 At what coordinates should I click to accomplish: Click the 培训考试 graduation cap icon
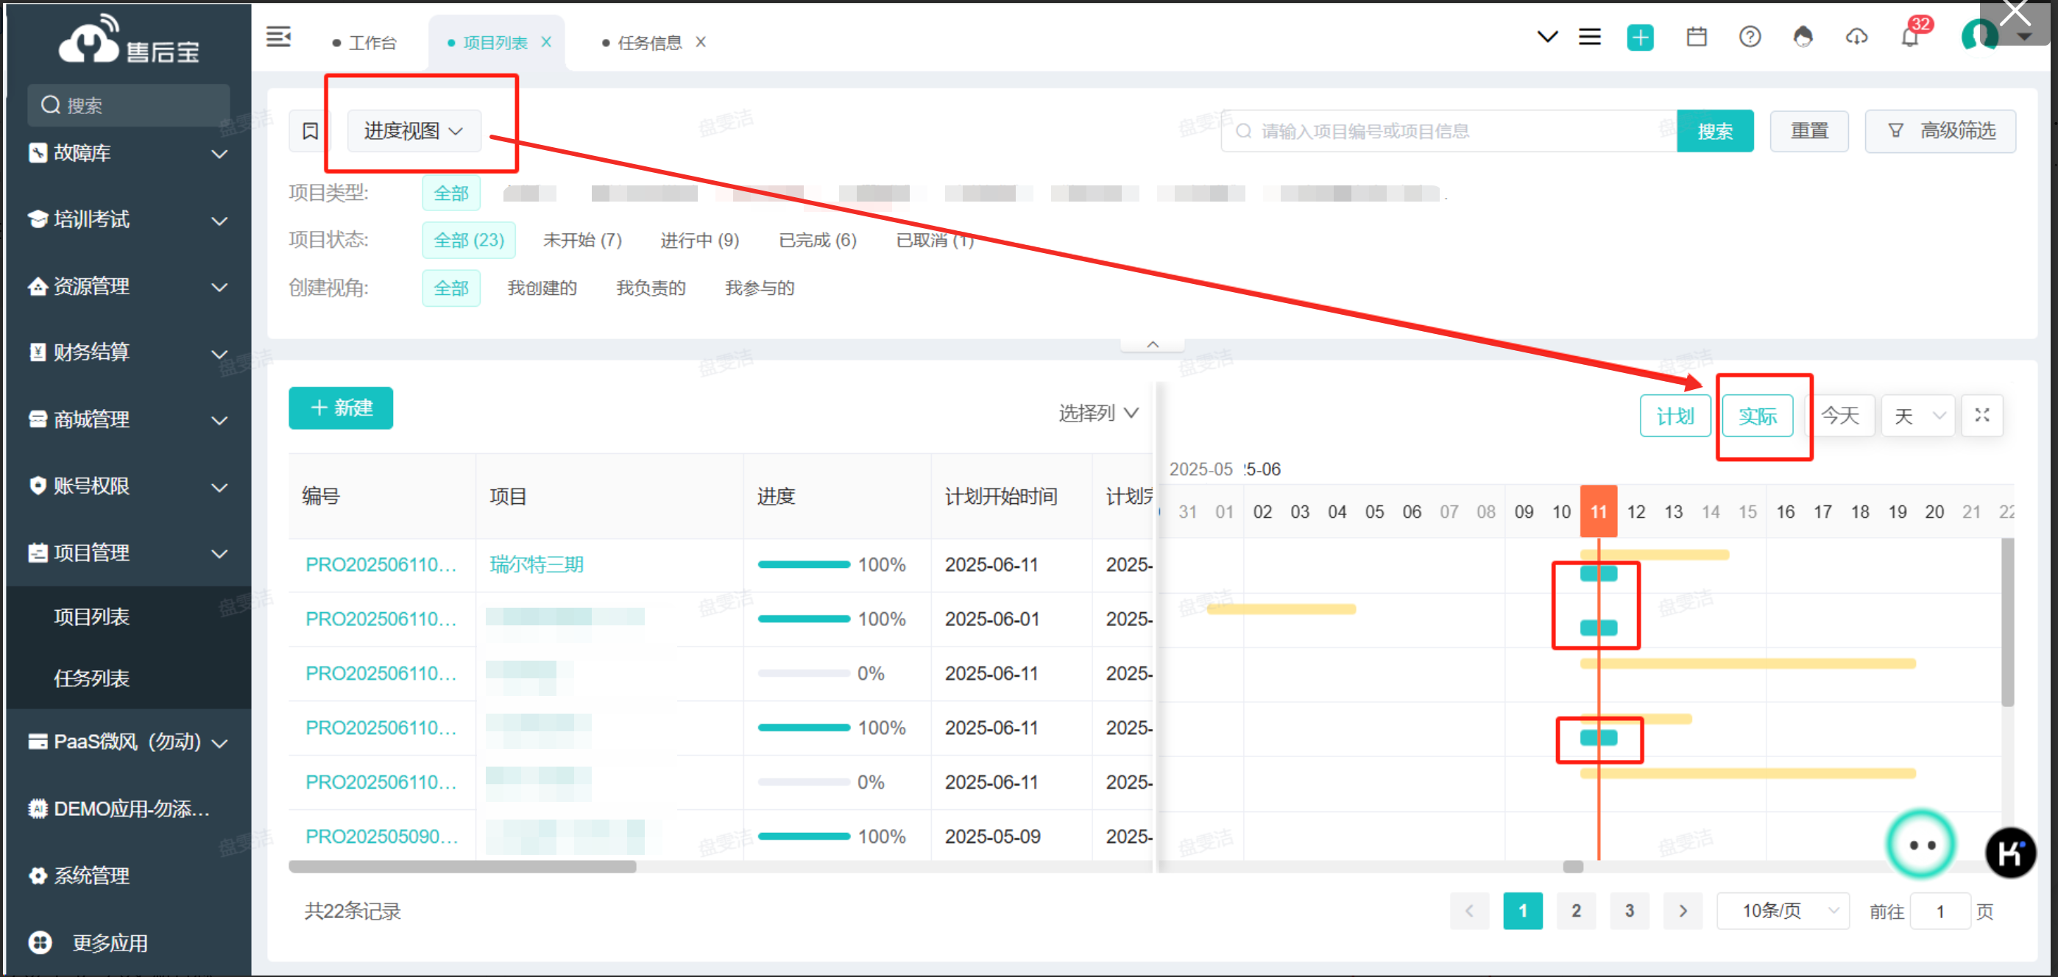[x=38, y=219]
